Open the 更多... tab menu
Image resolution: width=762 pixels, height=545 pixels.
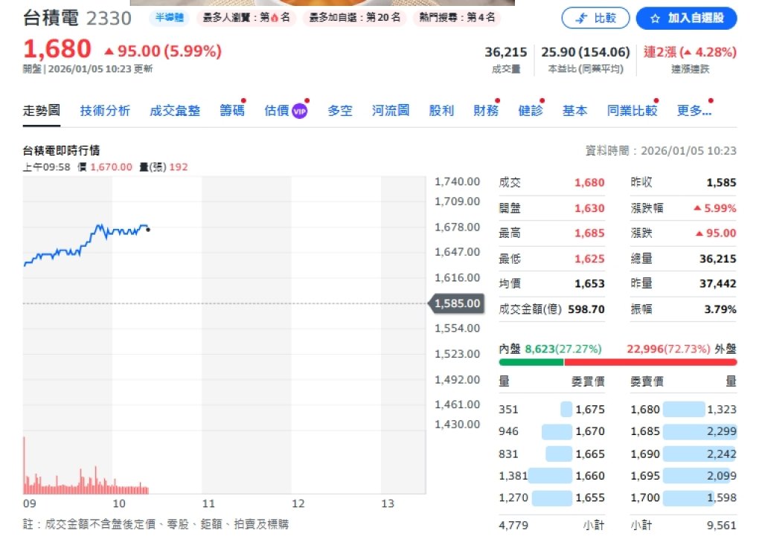[x=694, y=111]
